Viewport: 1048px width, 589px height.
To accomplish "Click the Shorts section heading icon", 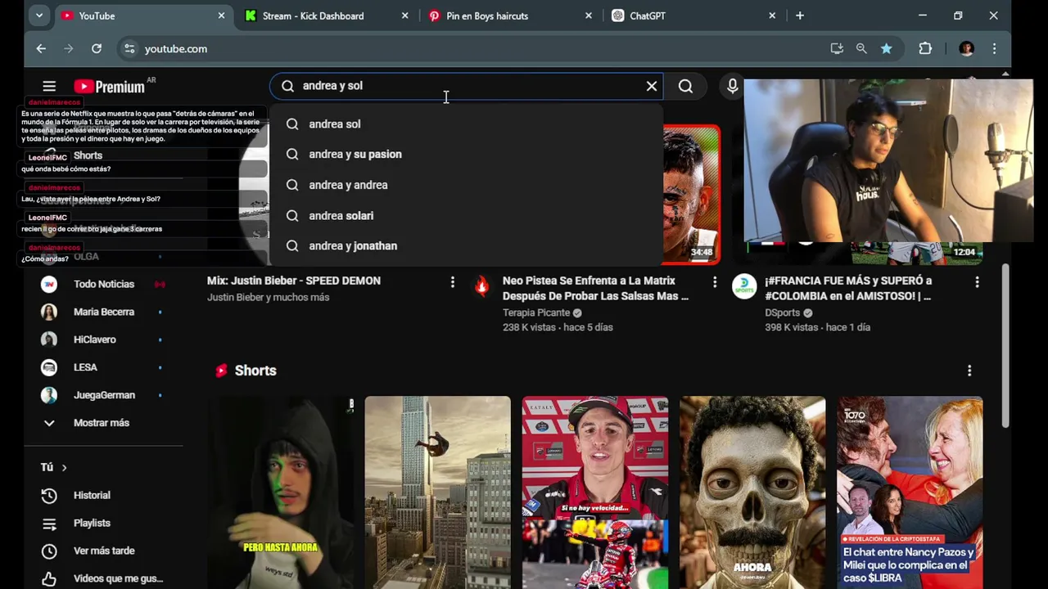I will [221, 371].
